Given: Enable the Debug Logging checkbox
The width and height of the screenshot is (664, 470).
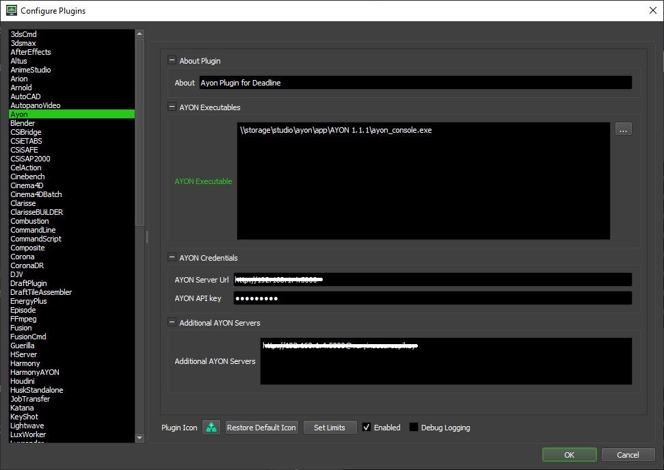Looking at the screenshot, I should click(x=414, y=428).
